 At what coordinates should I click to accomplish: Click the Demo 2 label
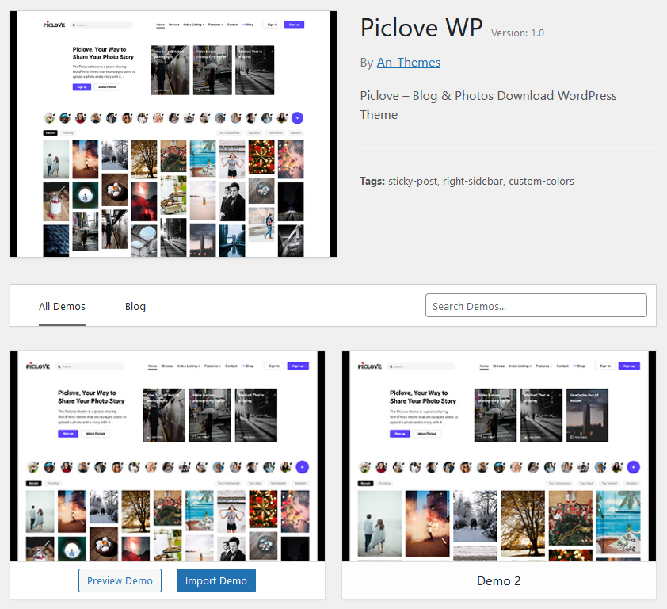click(x=498, y=581)
